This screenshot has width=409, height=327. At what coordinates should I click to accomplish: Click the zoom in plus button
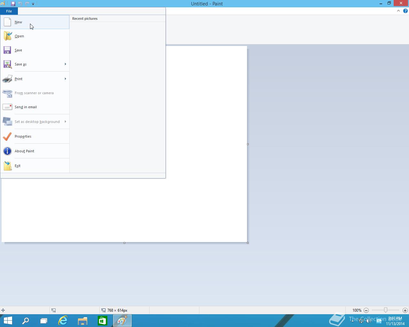(x=405, y=310)
